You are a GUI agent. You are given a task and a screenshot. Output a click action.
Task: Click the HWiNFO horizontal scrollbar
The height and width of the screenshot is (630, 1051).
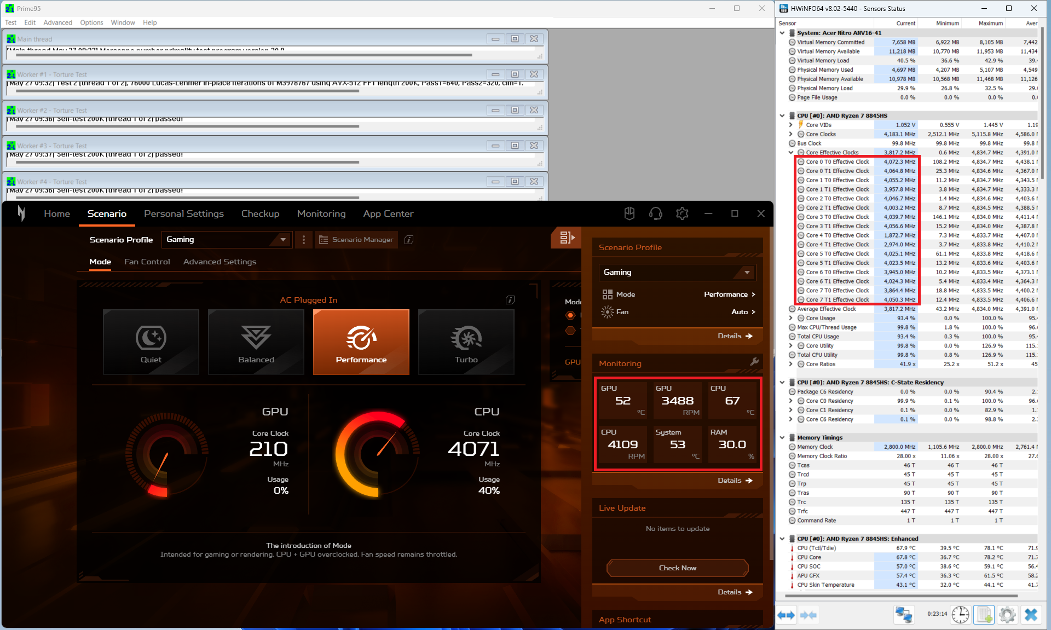(901, 596)
